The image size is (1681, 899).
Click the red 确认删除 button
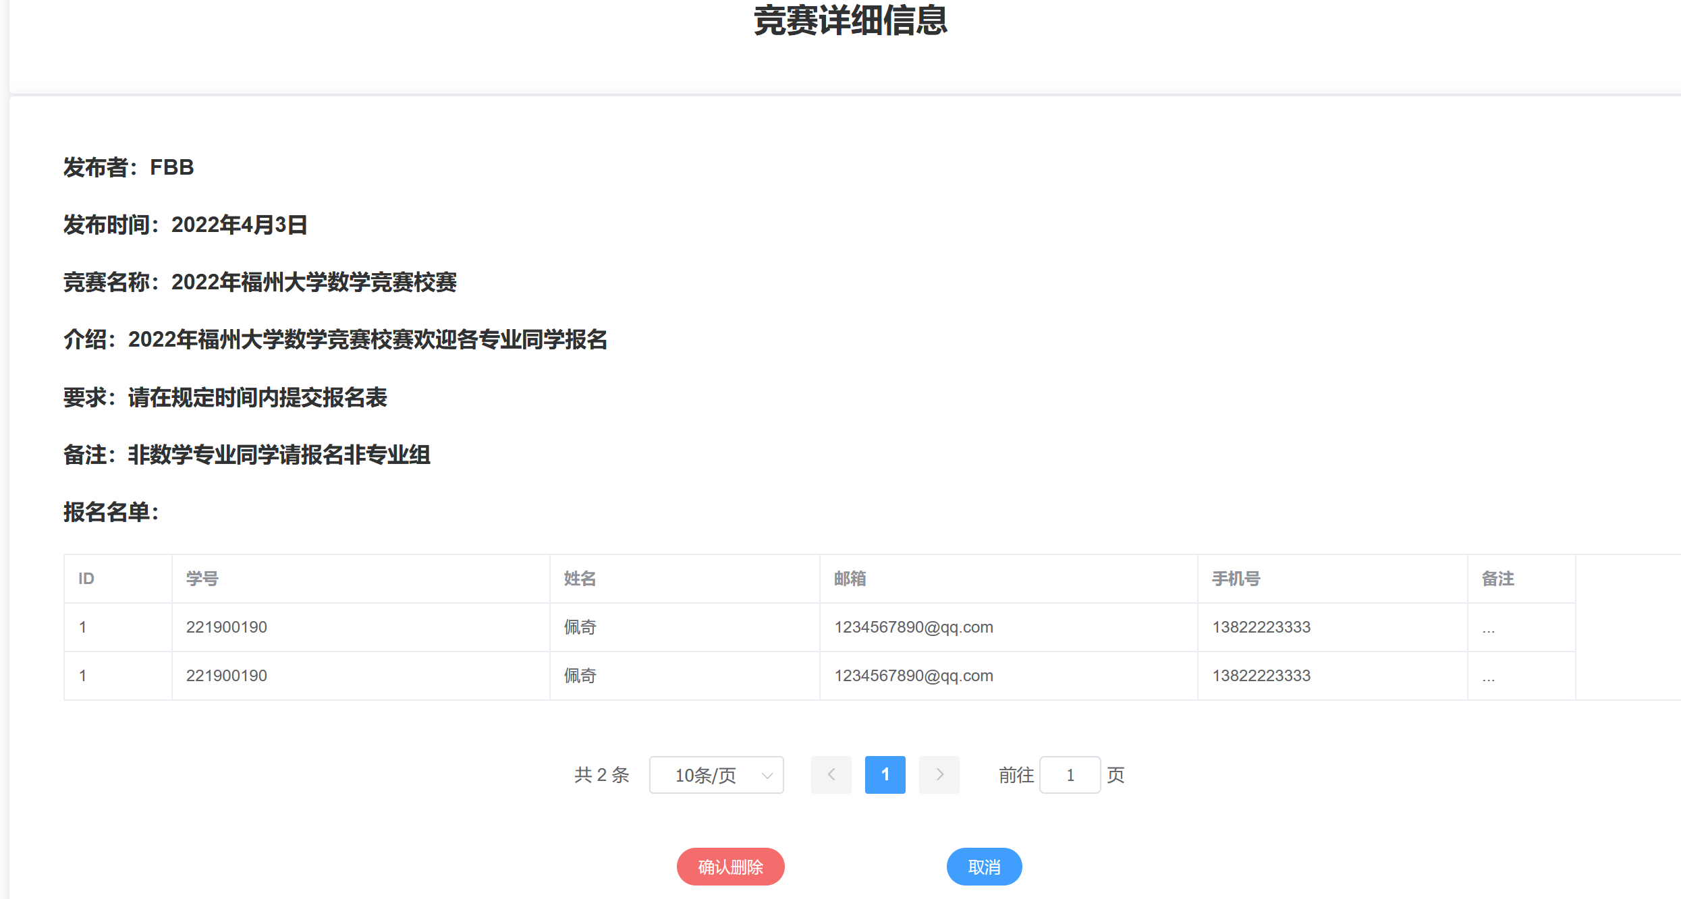(730, 867)
